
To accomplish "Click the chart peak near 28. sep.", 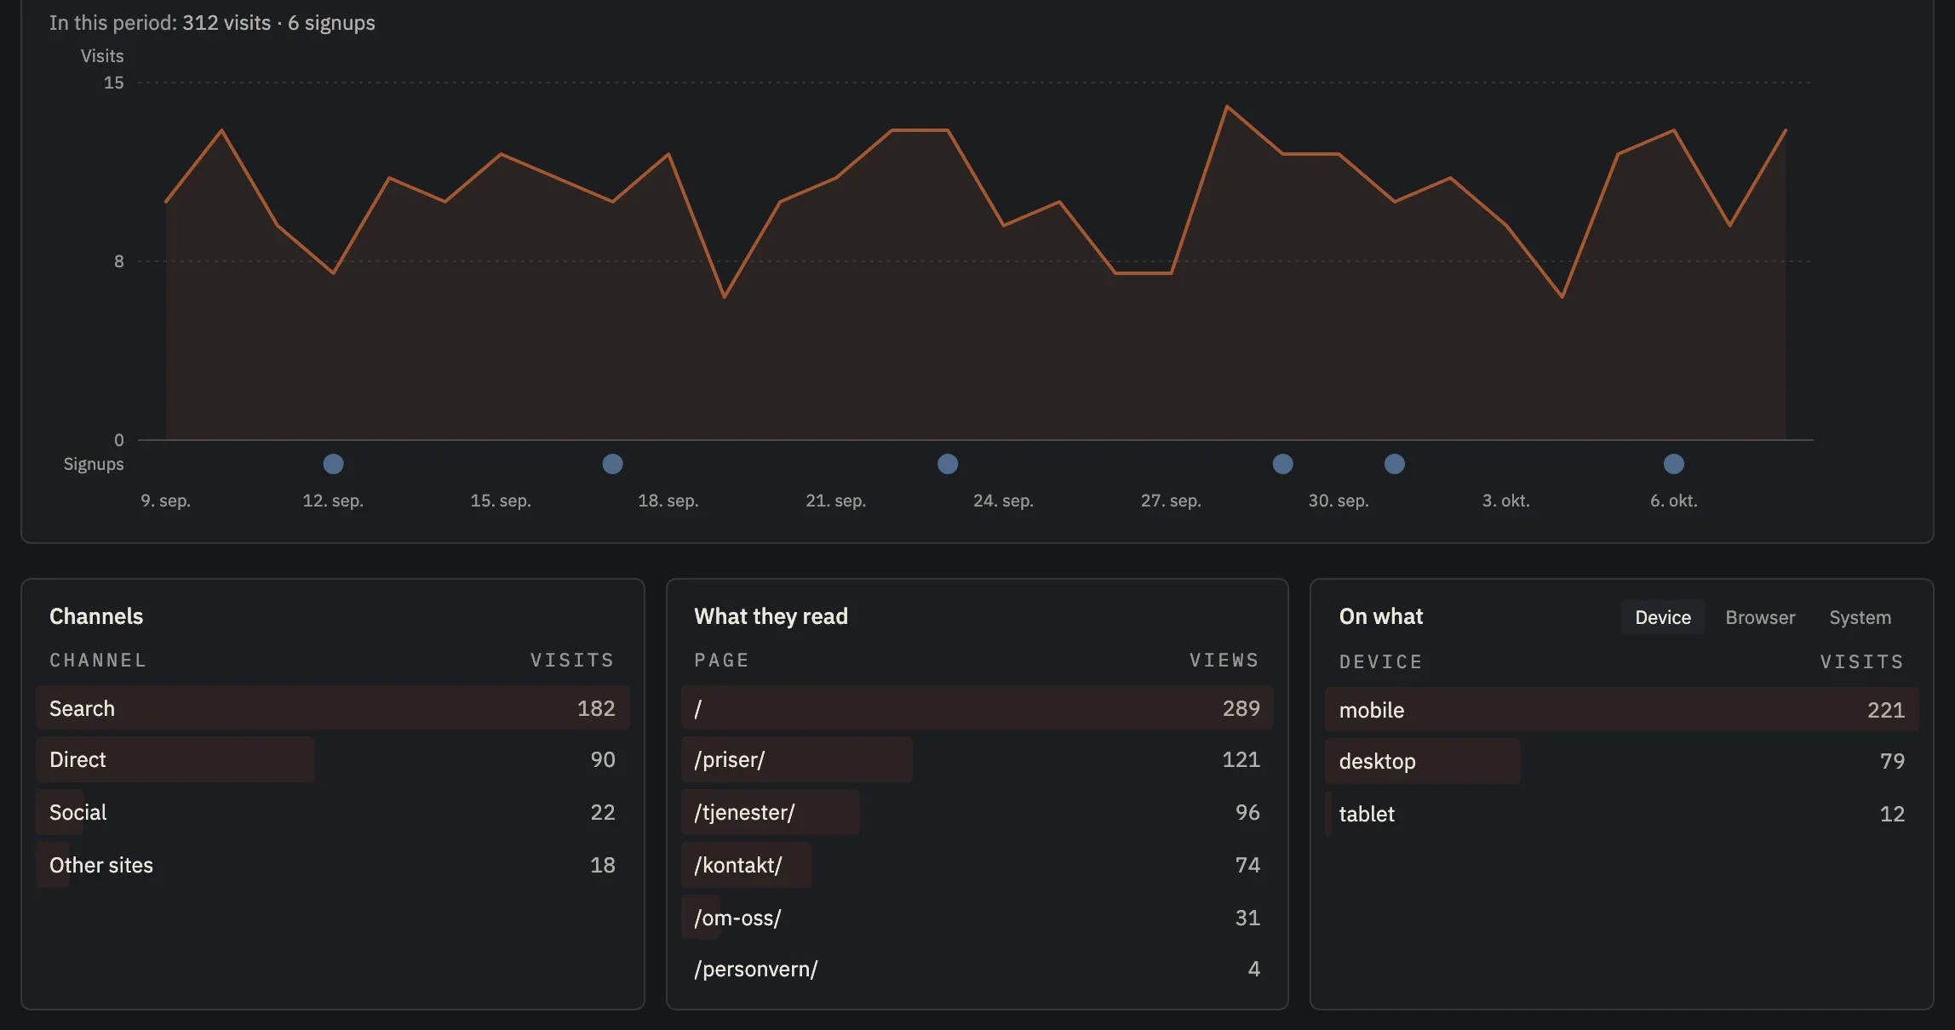I will click(1227, 106).
